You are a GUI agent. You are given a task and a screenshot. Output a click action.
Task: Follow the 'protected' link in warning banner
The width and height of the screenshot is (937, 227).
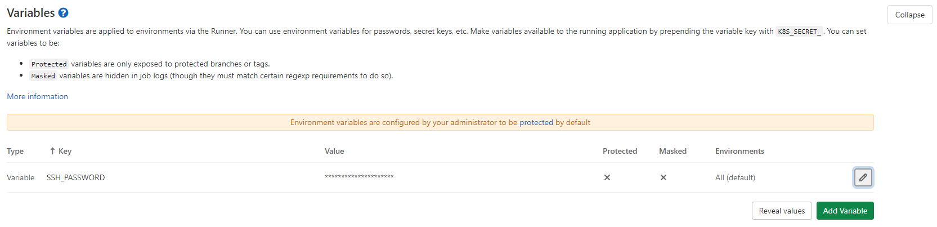[536, 122]
